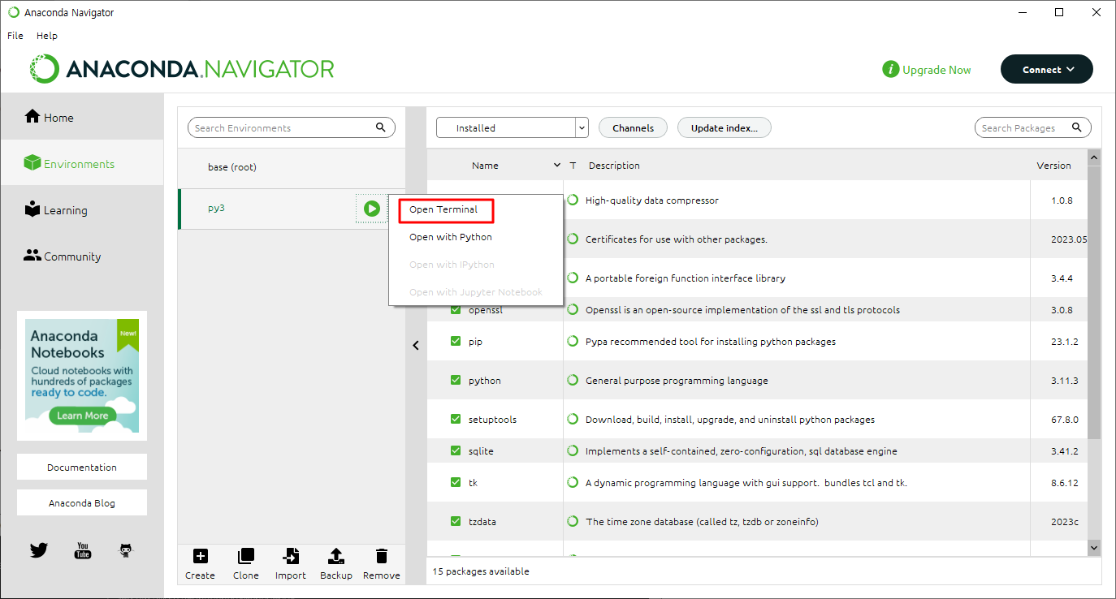Open the GitHub octocat icon

(126, 550)
